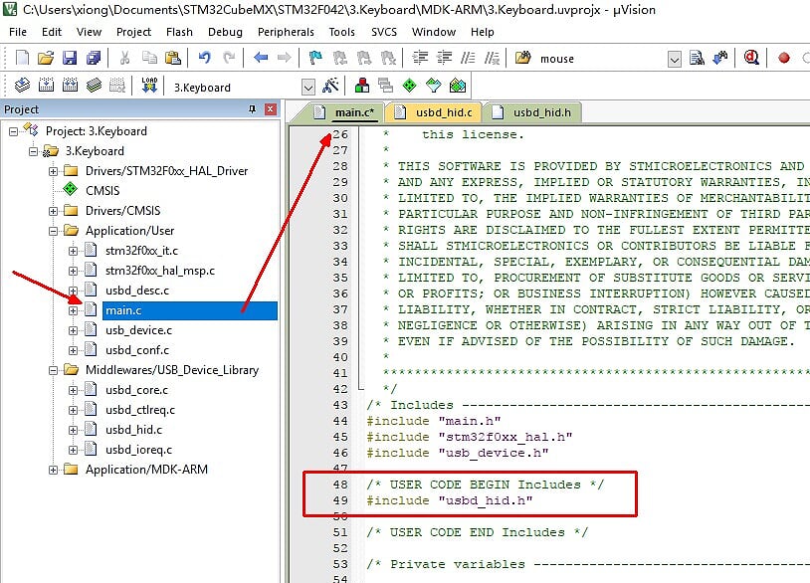This screenshot has width=810, height=583.
Task: Click the Start Debug Session icon
Action: click(751, 59)
